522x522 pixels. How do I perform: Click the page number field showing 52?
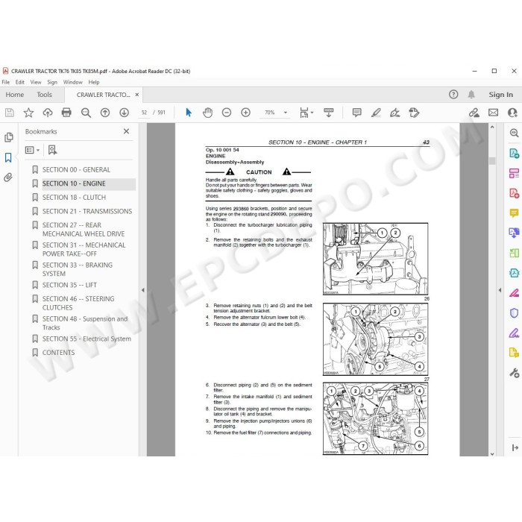[144, 113]
